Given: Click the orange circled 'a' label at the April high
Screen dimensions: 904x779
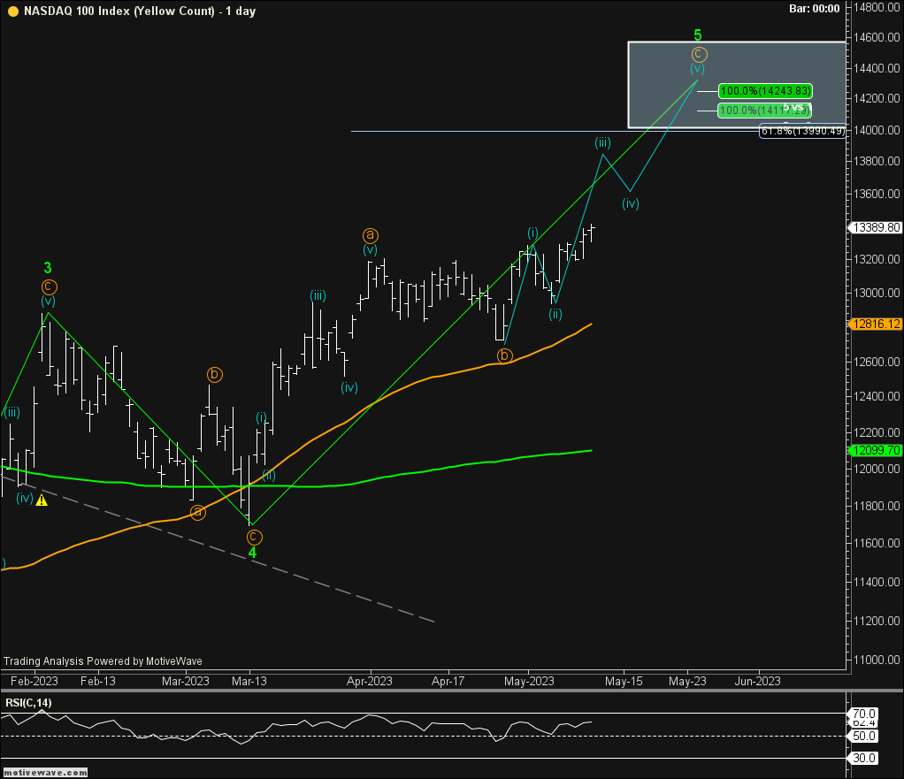Looking at the screenshot, I should (x=370, y=235).
